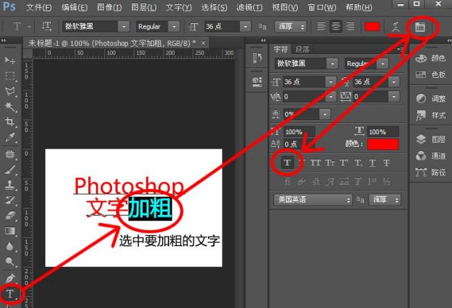Viewport: 452px width, 308px height.
Task: Click the Character panel 颜色 swatch
Action: pos(383,144)
